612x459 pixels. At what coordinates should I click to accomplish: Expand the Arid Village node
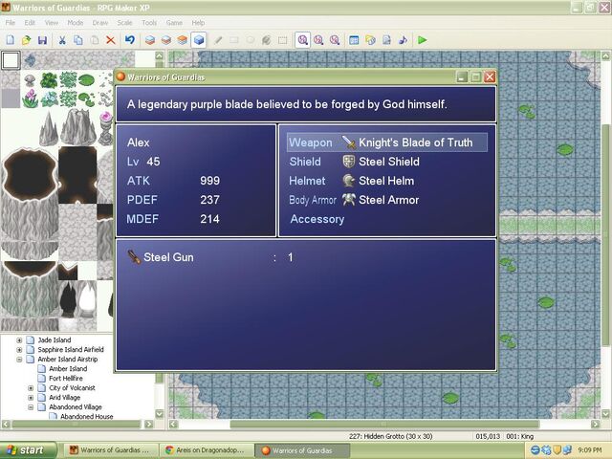pyautogui.click(x=31, y=398)
